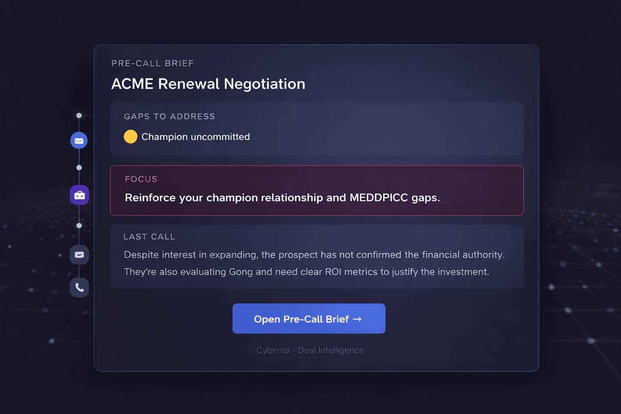
Task: Select the first email icon in the timeline
Action: [79, 140]
